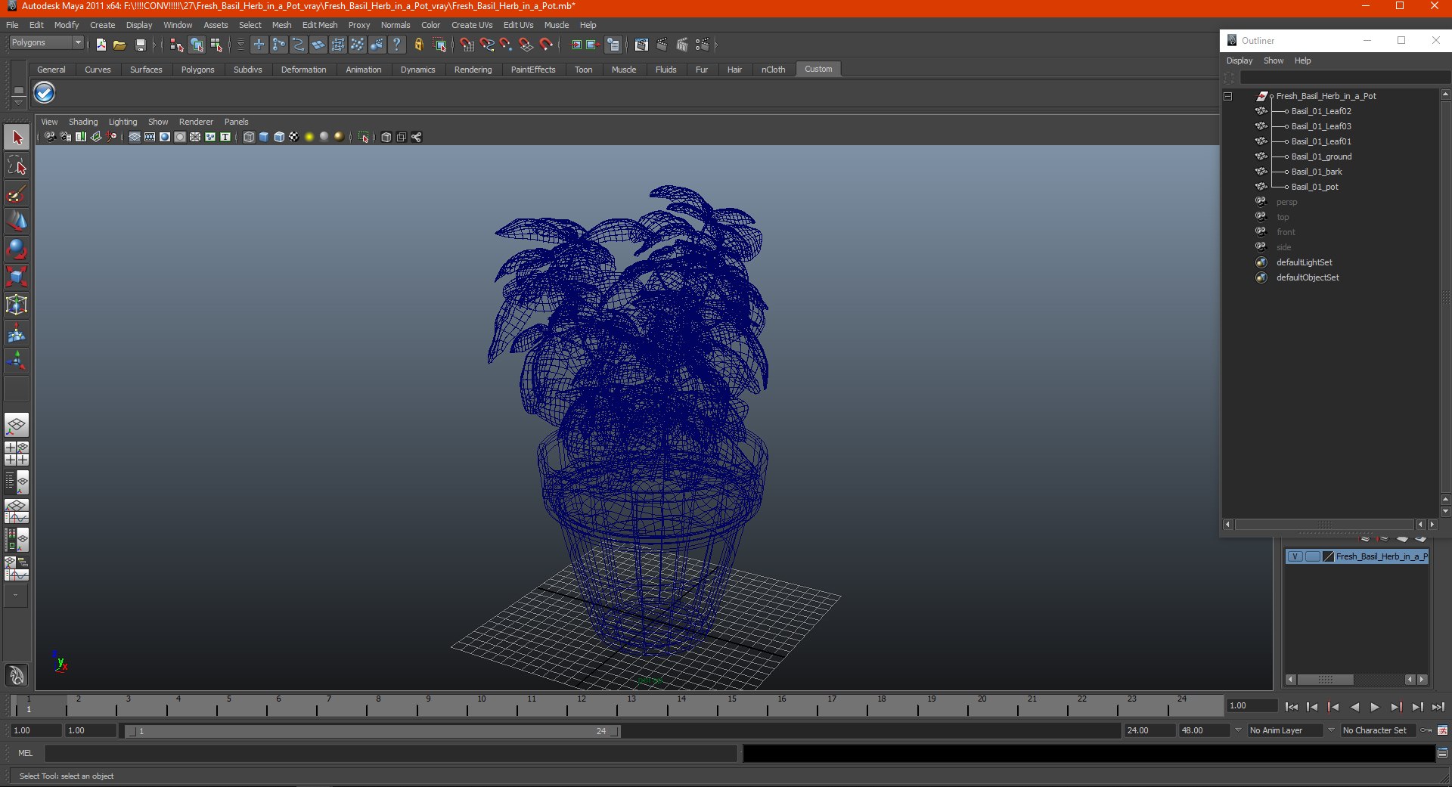Play animation backwards

(x=1354, y=707)
